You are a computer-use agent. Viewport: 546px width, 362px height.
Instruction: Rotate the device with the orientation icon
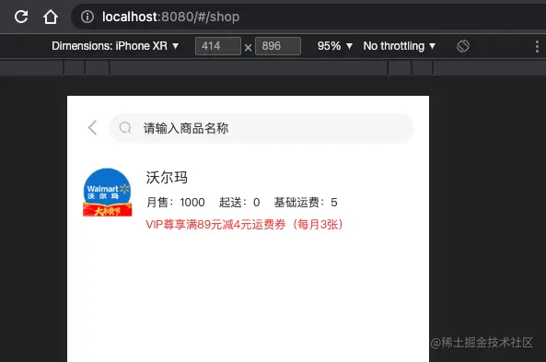tap(463, 46)
